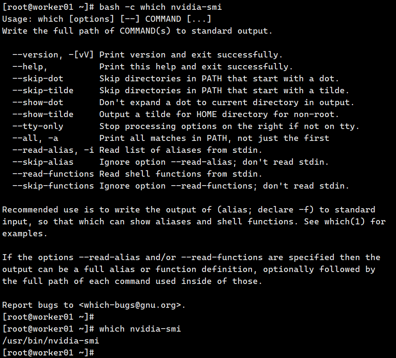
Task: Click the --tty-only option text
Action: 38,126
